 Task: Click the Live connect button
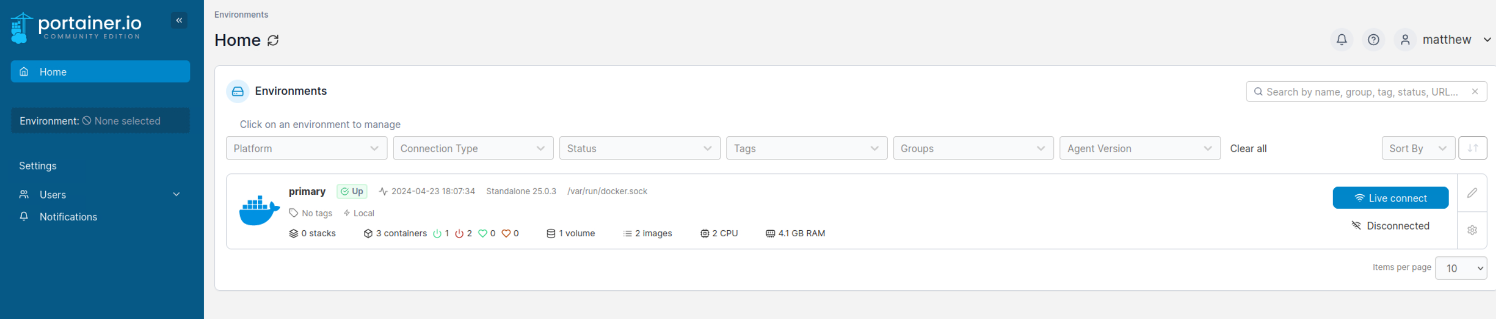coord(1389,198)
